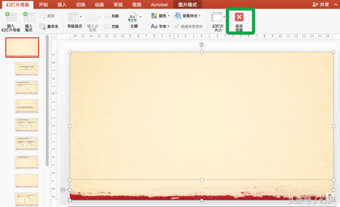Click right-middle resize handle of background image
340x207 pixels.
coord(334,126)
